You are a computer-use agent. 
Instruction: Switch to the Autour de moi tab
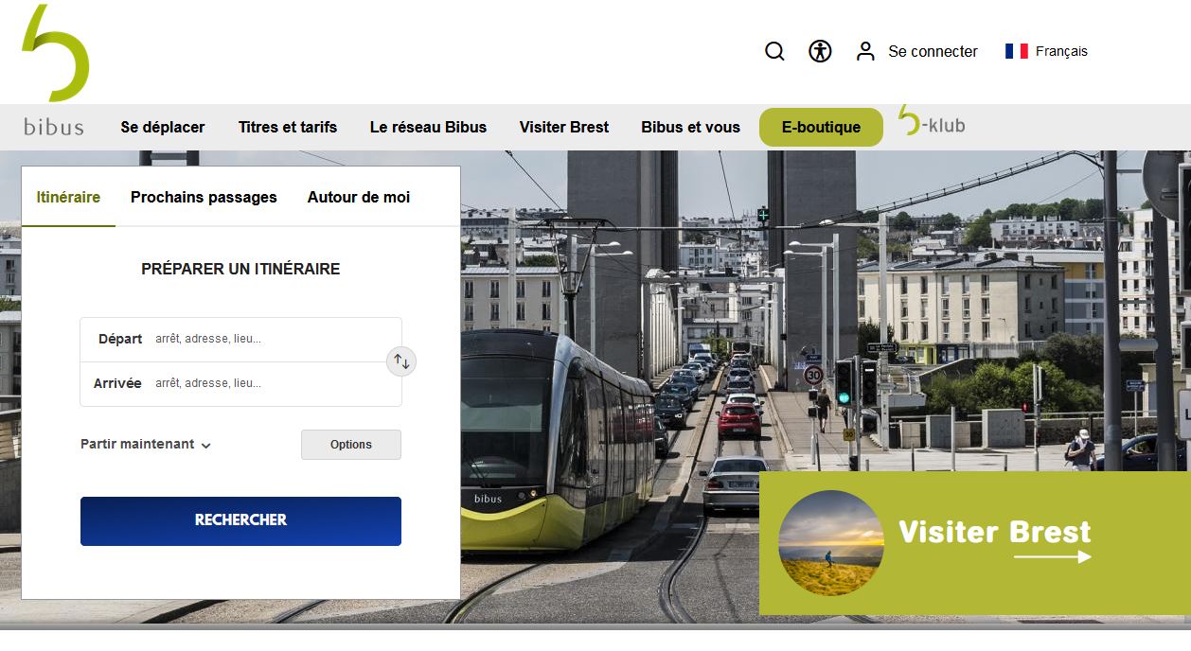point(359,198)
